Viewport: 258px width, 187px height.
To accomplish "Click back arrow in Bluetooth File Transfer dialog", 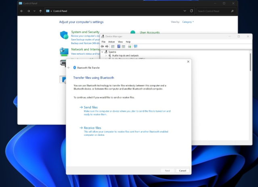I will click(69, 67).
